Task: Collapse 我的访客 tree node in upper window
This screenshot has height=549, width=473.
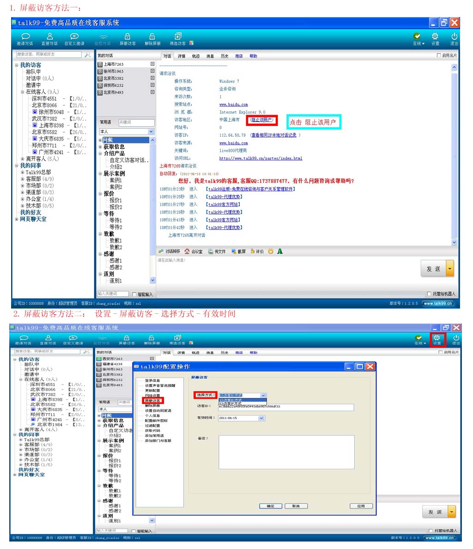Action: [x=17, y=65]
